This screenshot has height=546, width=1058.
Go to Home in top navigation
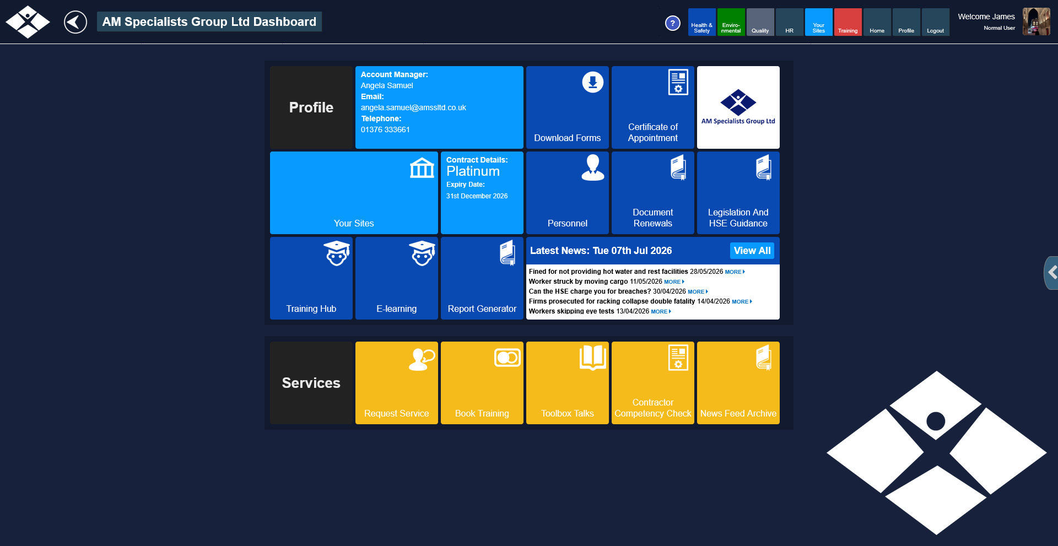(877, 22)
